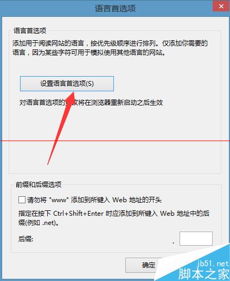
Task: Select the 语言首选项 group box heading
Action: 30,30
